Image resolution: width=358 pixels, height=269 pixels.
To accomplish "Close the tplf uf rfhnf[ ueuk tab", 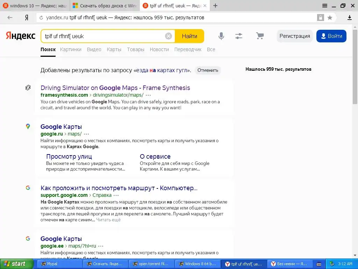I will (x=205, y=6).
